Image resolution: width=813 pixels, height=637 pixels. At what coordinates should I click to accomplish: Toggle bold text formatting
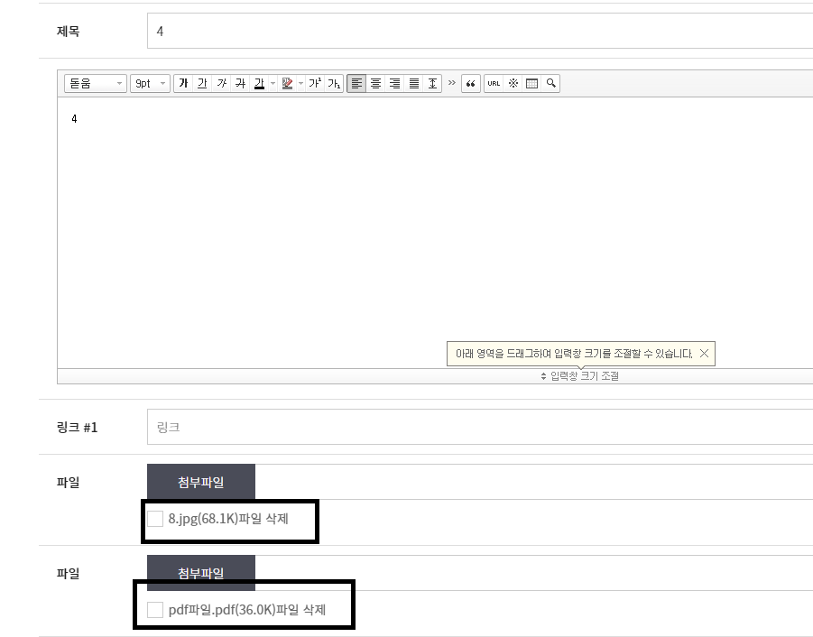point(183,83)
